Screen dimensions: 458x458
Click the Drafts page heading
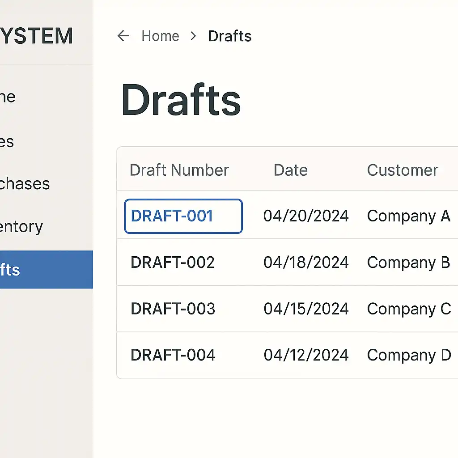[181, 100]
